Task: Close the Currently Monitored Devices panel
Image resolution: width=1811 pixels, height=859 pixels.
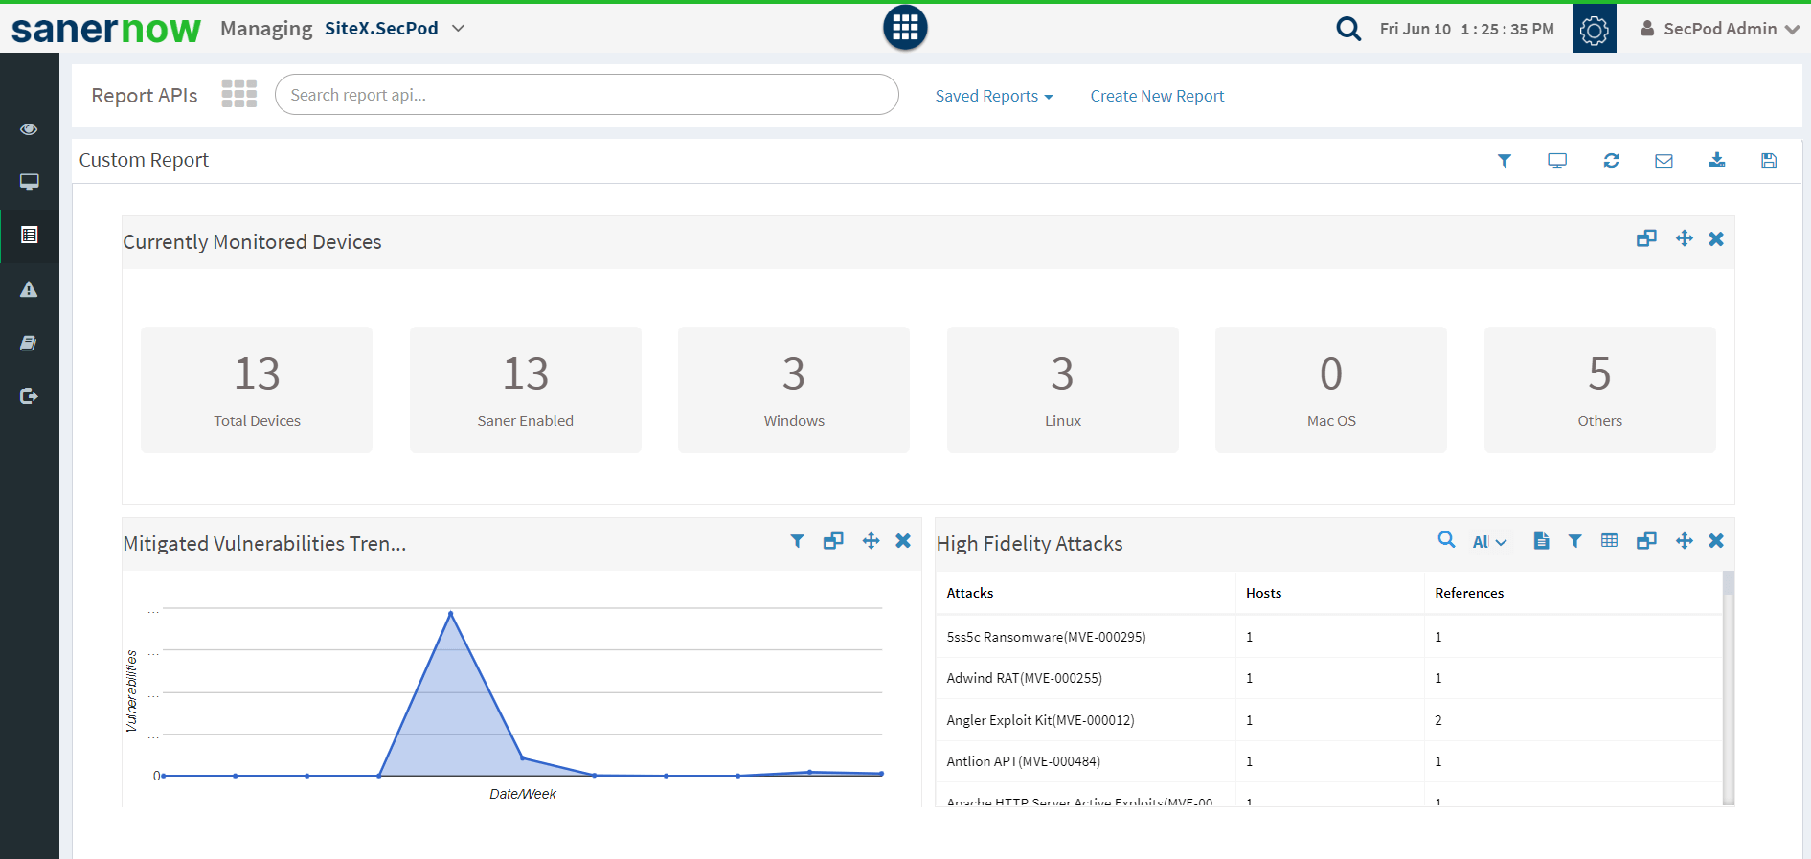Action: pos(1716,238)
